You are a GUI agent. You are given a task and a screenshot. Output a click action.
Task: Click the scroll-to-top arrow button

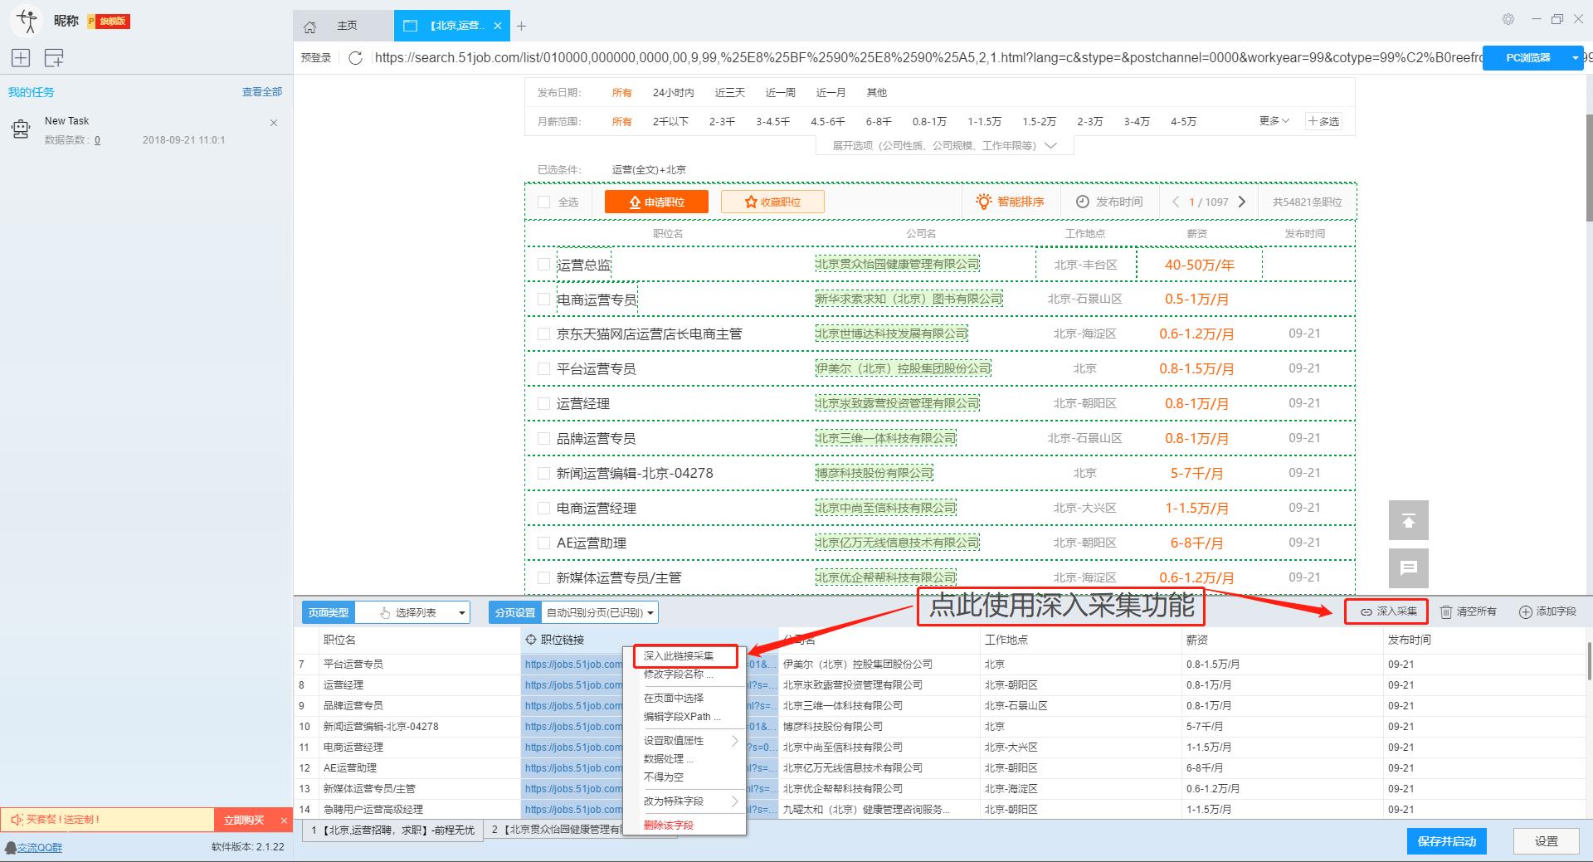pyautogui.click(x=1408, y=521)
